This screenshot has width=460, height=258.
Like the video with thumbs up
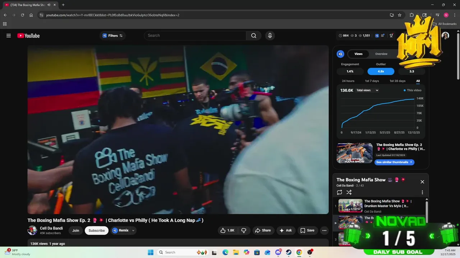click(227, 230)
